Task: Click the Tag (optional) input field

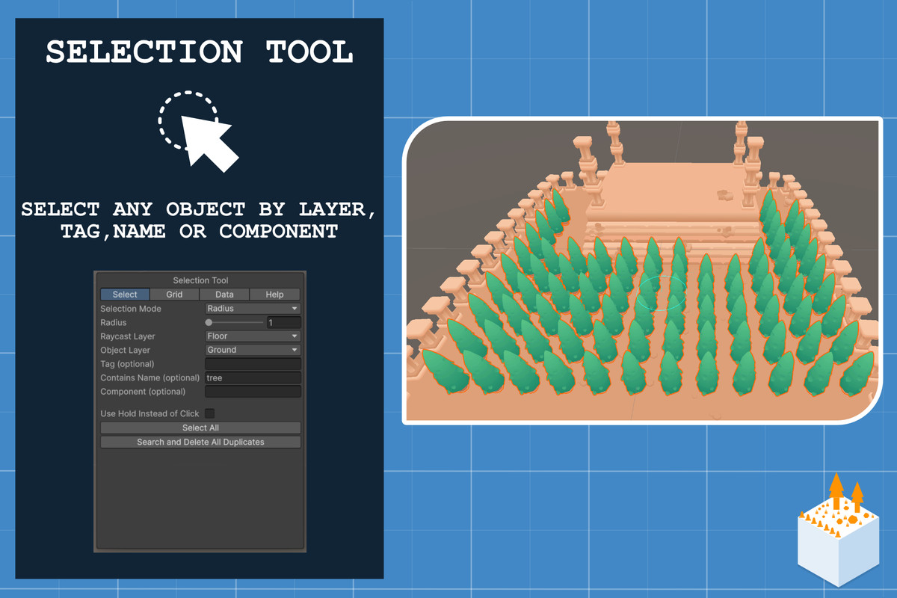Action: click(x=252, y=363)
